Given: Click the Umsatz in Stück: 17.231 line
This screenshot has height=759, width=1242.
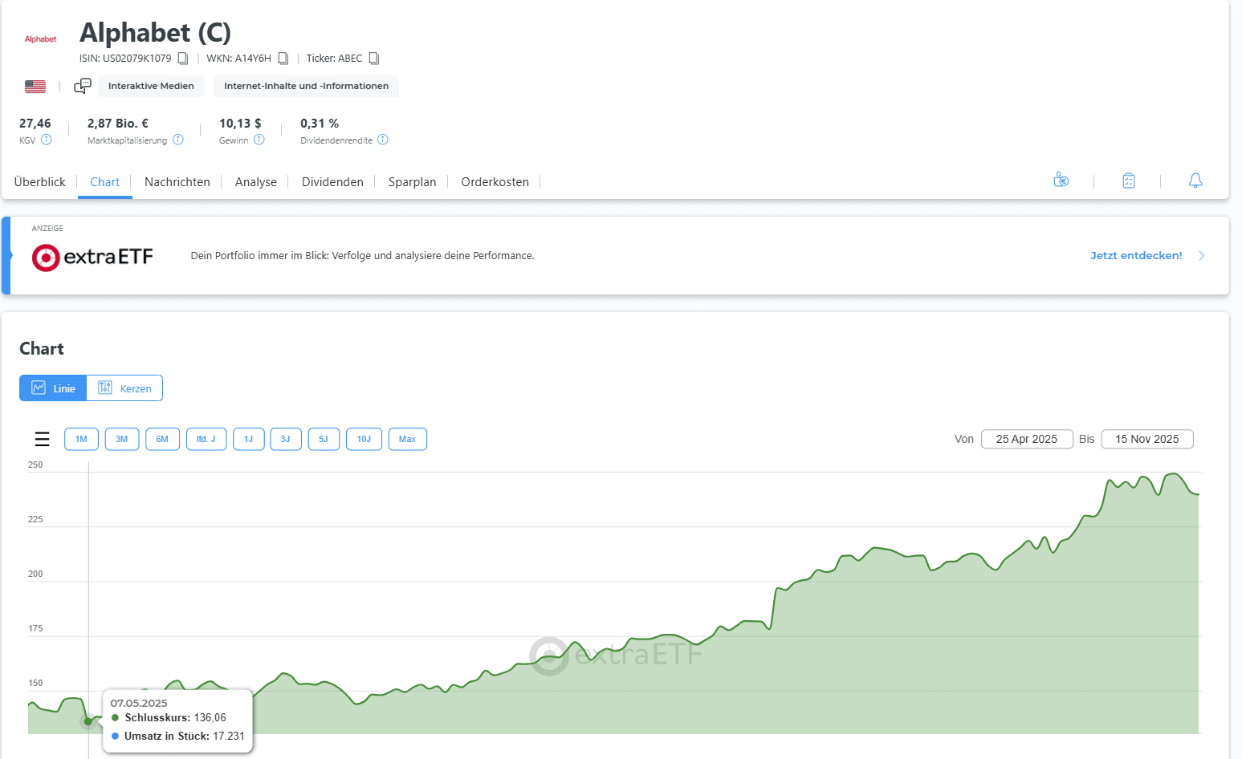Looking at the screenshot, I should (178, 736).
